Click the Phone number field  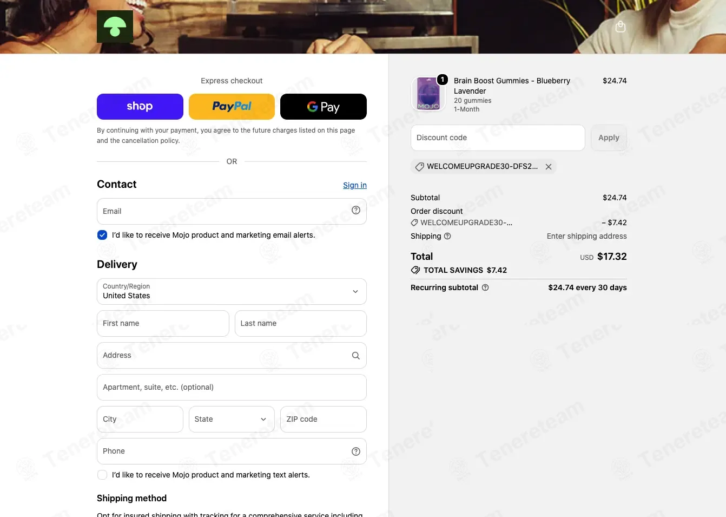(232, 451)
